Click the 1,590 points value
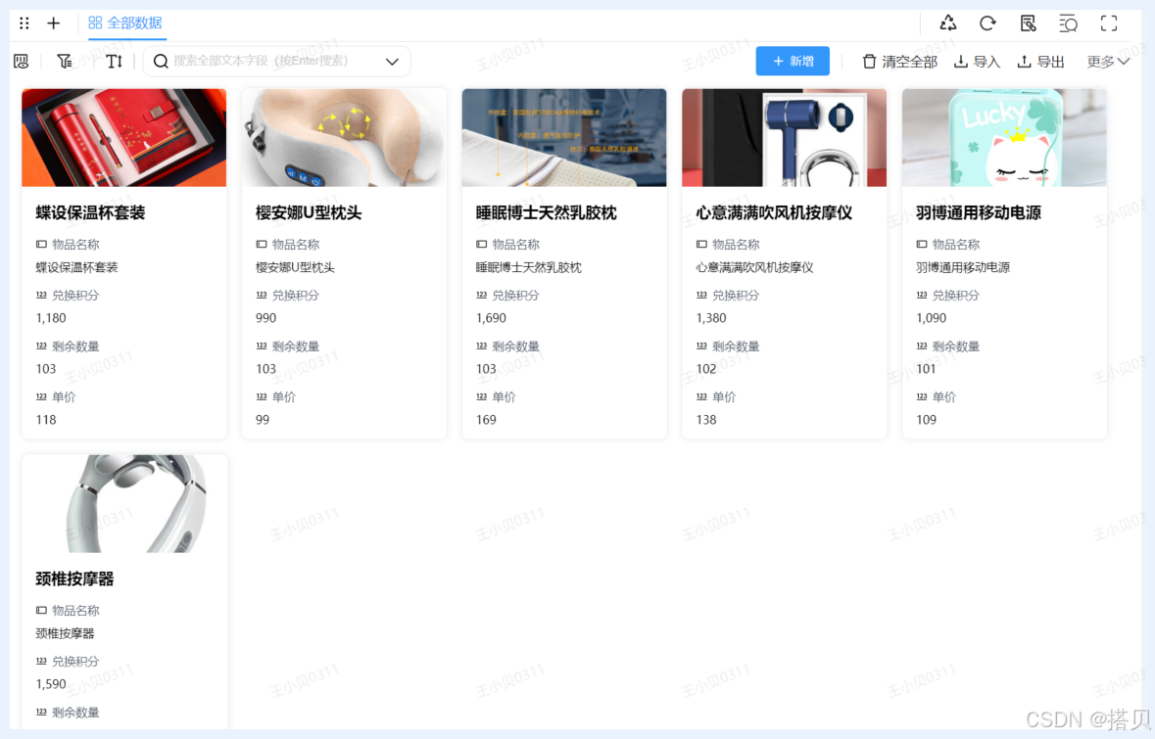Screen dimensions: 1155x739 tap(51, 684)
